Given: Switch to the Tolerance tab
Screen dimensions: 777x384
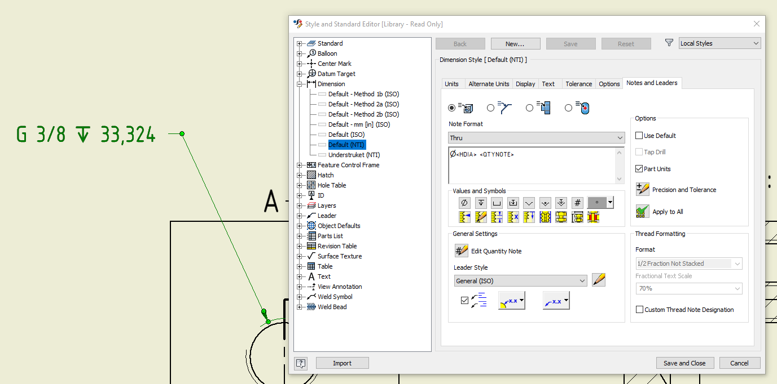Looking at the screenshot, I should (x=578, y=83).
